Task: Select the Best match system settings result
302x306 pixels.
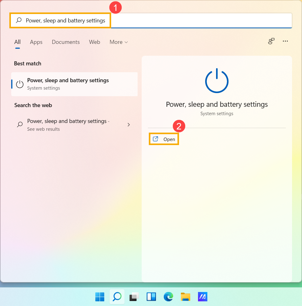Action: click(74, 84)
